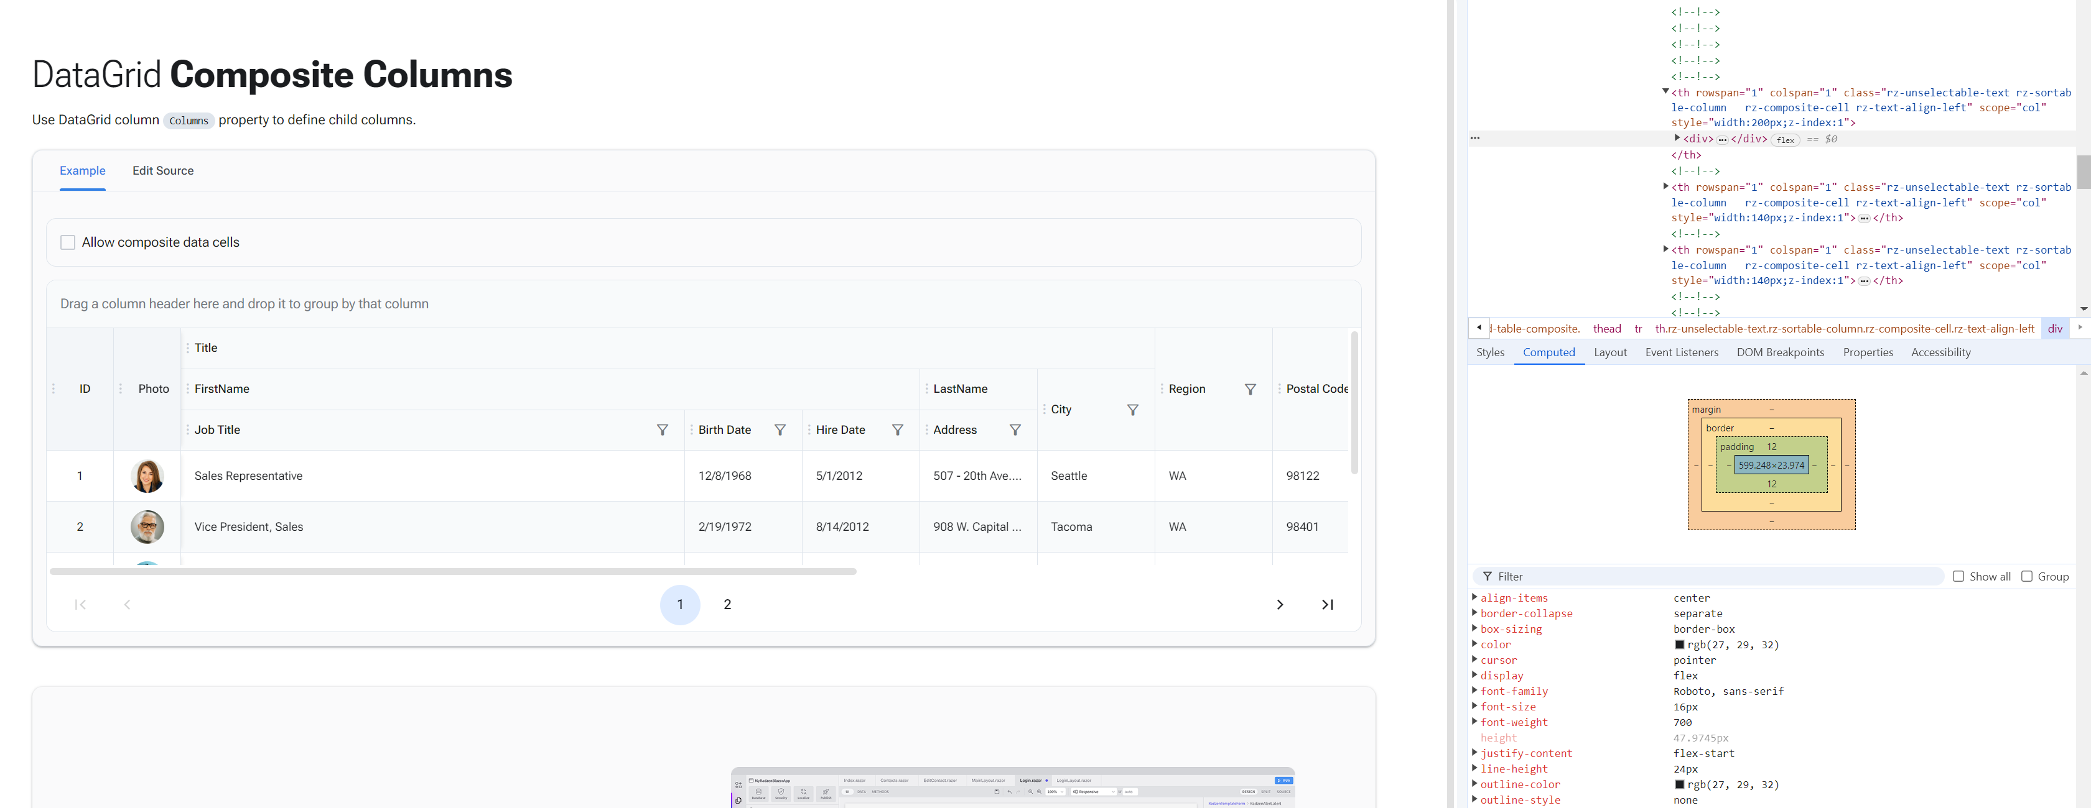Select page 2 in the DataGrid pager
2091x808 pixels.
(727, 604)
